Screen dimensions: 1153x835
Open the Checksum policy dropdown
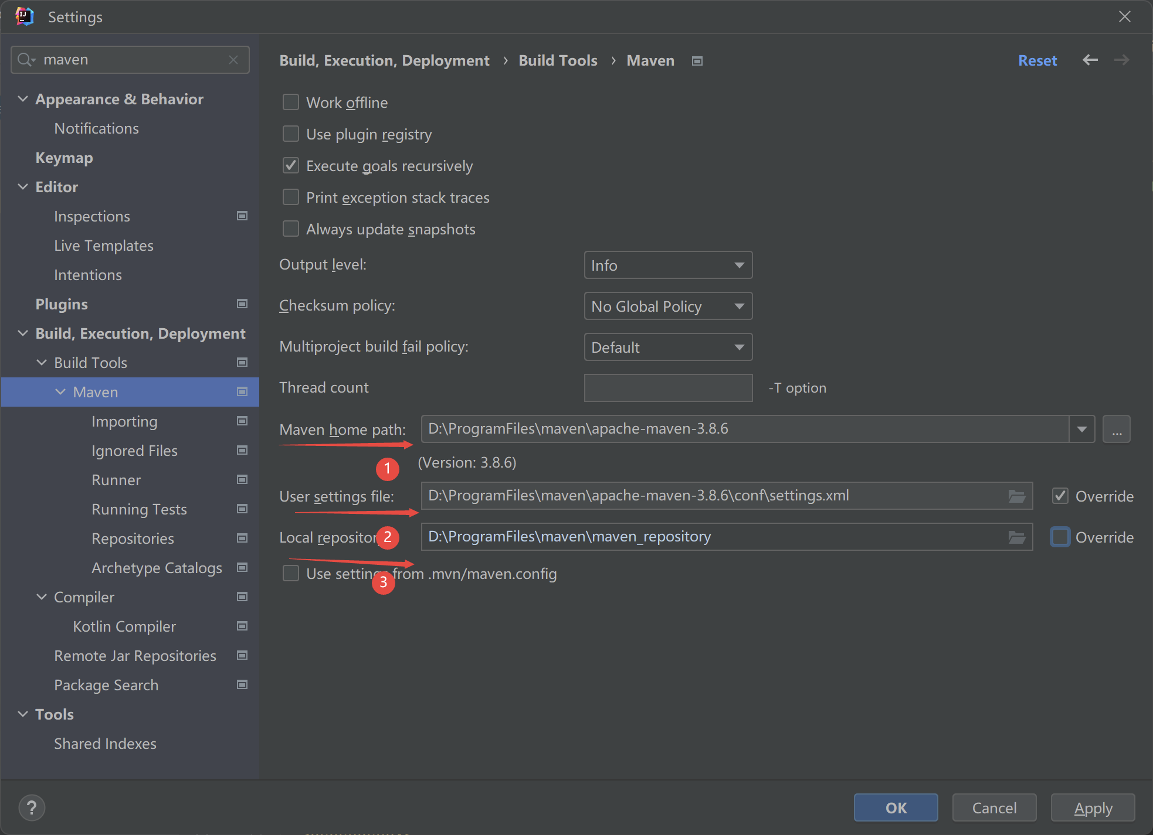click(668, 306)
